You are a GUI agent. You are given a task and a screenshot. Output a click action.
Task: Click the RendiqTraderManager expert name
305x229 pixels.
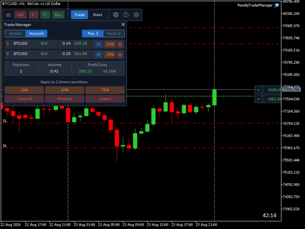(x=255, y=5)
